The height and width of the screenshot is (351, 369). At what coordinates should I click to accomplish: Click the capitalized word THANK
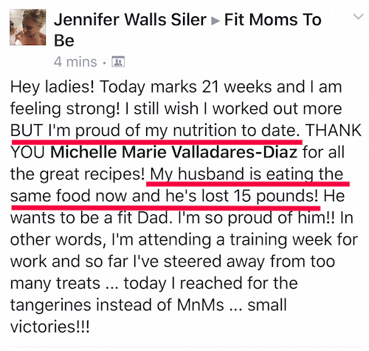click(333, 130)
